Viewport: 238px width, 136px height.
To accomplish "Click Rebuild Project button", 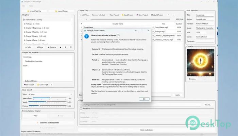I will coord(157,15).
